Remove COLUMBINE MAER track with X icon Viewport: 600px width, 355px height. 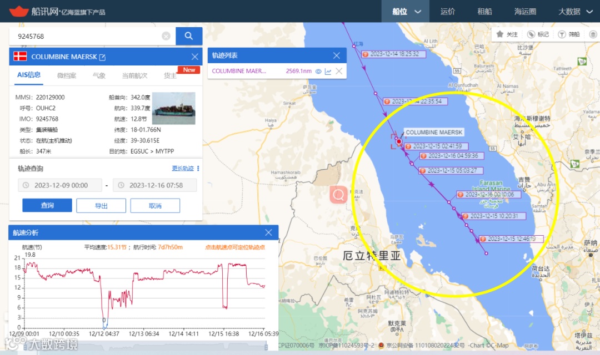point(339,71)
